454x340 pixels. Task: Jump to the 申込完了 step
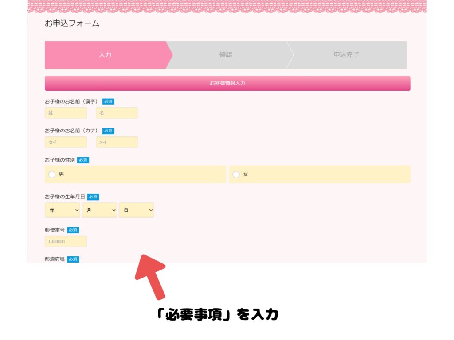click(x=346, y=55)
